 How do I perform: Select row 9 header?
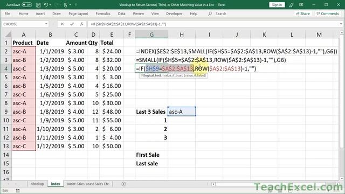[x=6, y=112]
